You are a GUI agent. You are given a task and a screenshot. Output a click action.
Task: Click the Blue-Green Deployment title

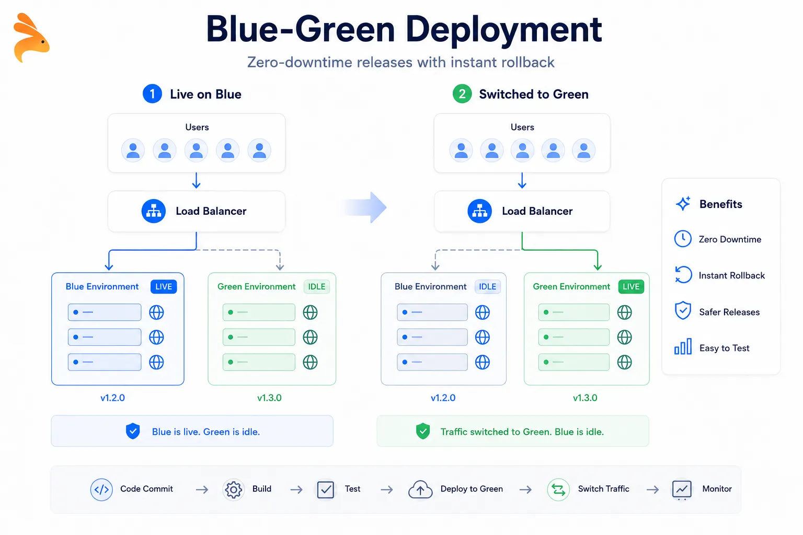404,29
